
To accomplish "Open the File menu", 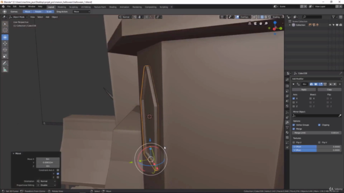I will [x=9, y=6].
